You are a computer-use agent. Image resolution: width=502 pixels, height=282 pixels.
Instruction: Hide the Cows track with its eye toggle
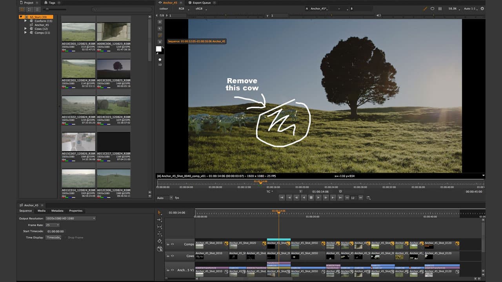[x=173, y=256]
